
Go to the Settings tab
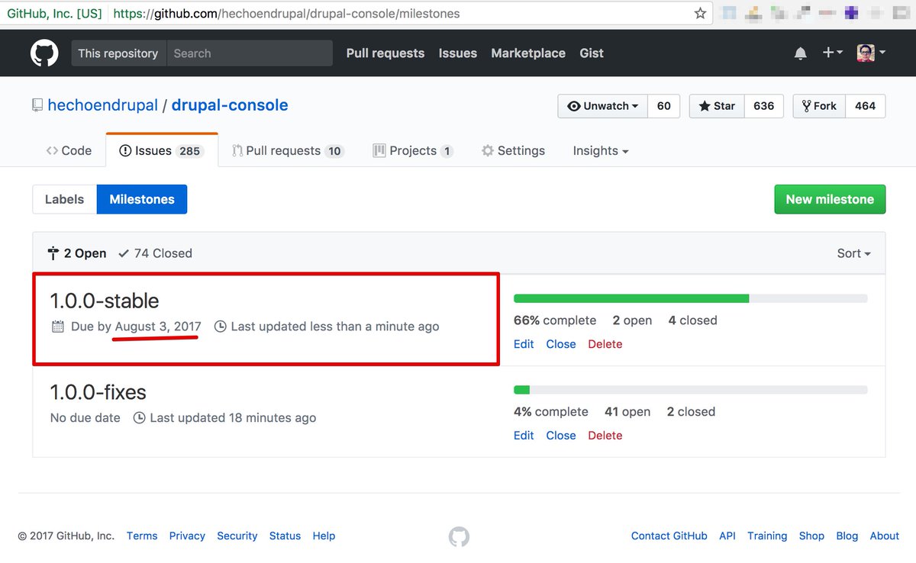point(513,150)
